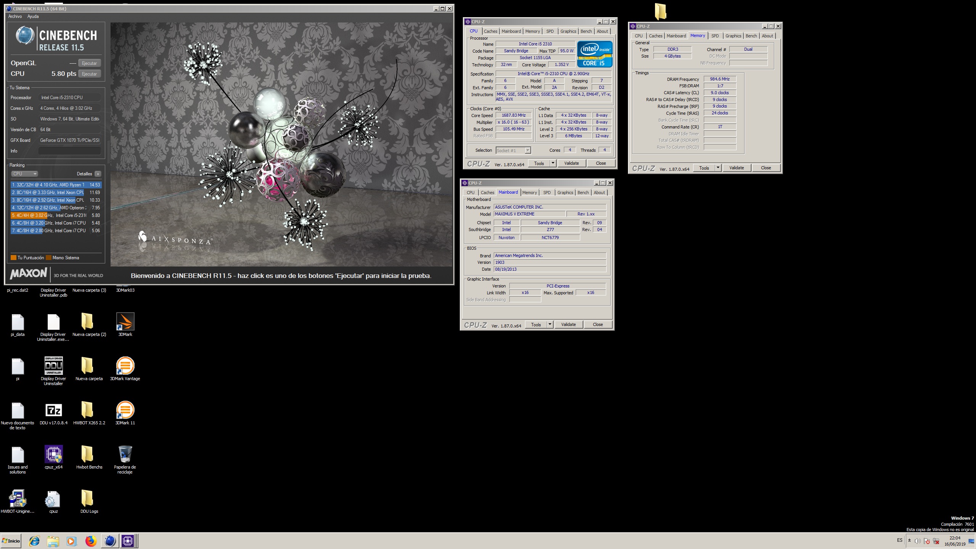Open Windows Explorer from taskbar

click(x=53, y=541)
